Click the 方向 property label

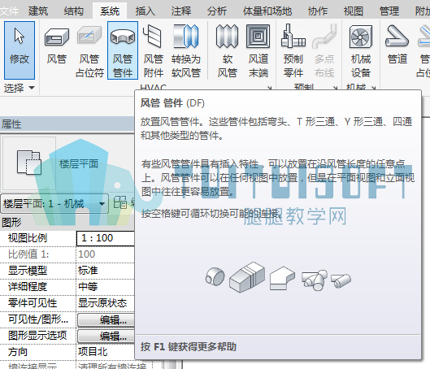(x=18, y=352)
